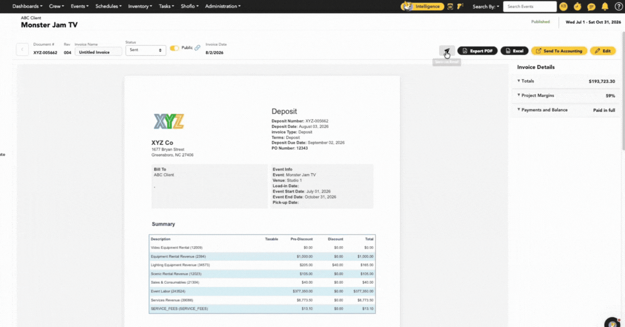Screen dimensions: 625x327
Task: Open the stopwatch timer icon
Action: click(x=577, y=6)
